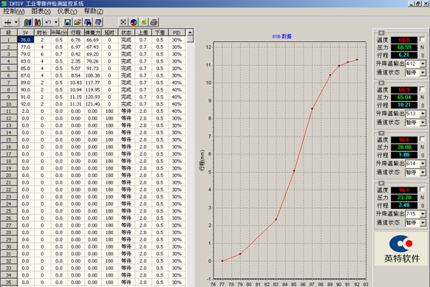The height and width of the screenshot is (287, 430).
Task: Click the 延时 column header
Action: 109,32
